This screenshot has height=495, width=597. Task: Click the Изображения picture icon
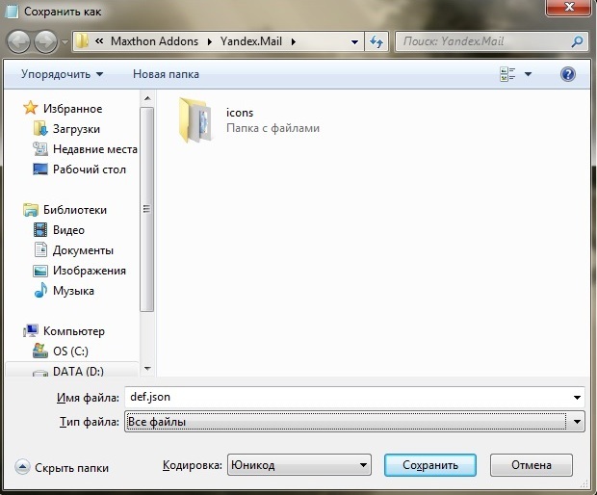pyautogui.click(x=40, y=271)
